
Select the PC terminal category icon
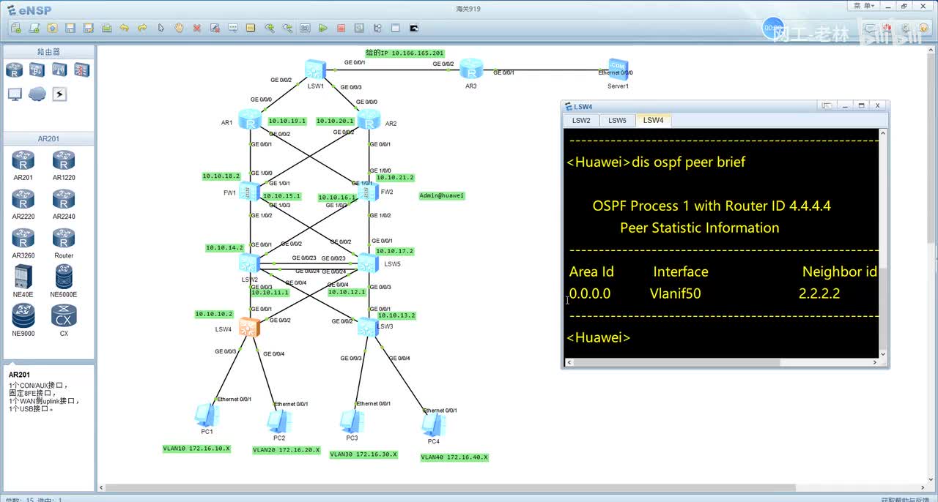[15, 94]
